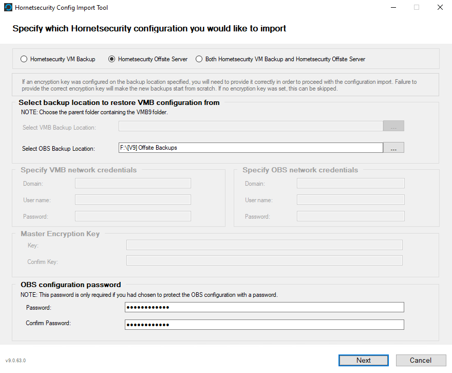
Task: Select Hornetsecurity Offsite Server radio option
Action: point(112,59)
